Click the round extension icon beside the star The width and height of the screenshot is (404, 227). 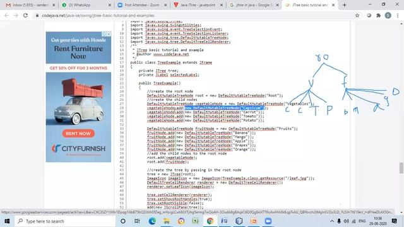click(x=369, y=15)
